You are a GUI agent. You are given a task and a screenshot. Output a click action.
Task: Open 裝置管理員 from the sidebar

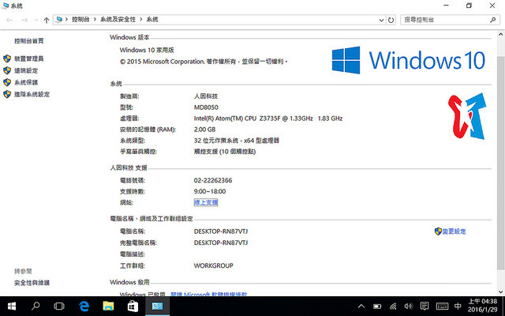(x=29, y=58)
